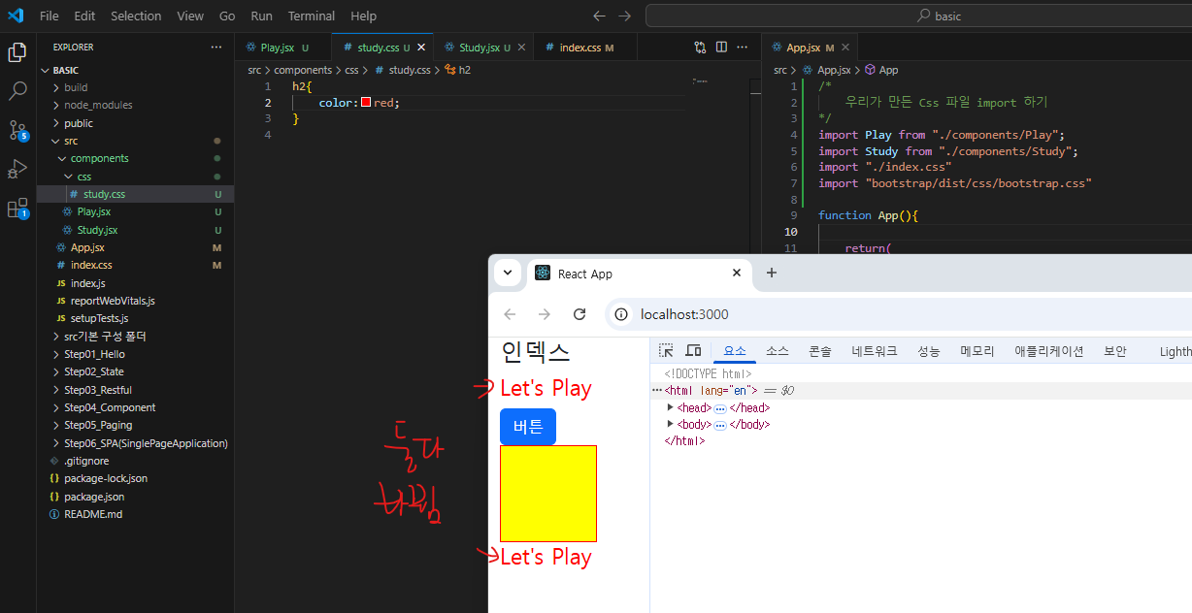Click the blue 버튼 button
1192x613 pixels.
528,427
